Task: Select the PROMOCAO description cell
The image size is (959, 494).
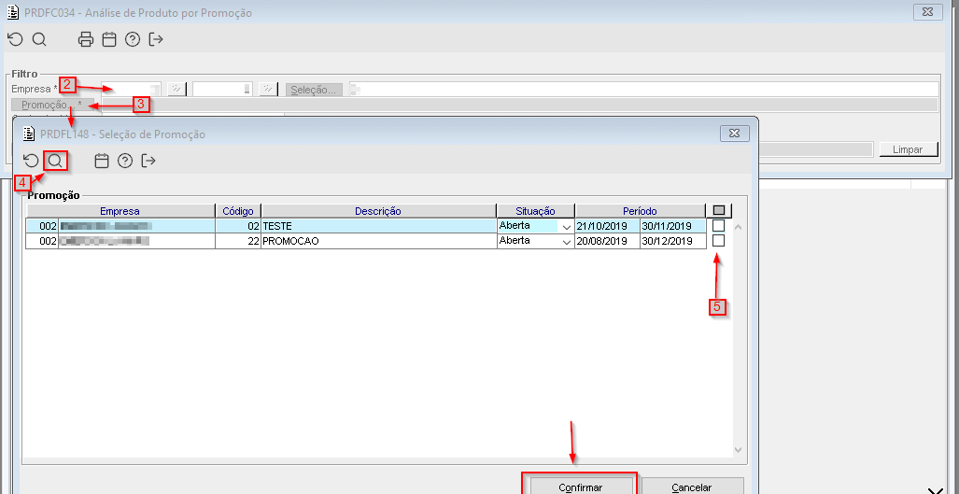Action: click(378, 241)
